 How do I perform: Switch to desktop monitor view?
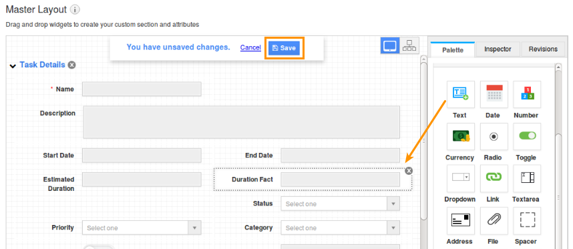pyautogui.click(x=390, y=46)
